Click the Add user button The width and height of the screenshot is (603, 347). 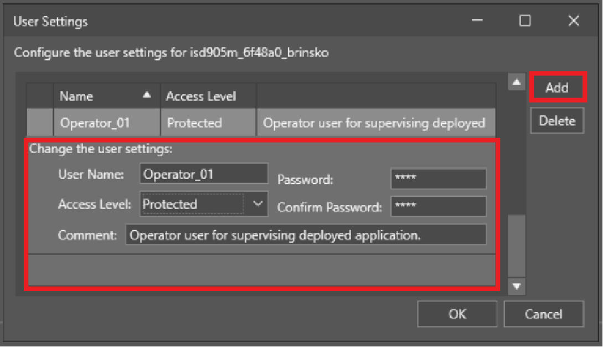(x=557, y=88)
